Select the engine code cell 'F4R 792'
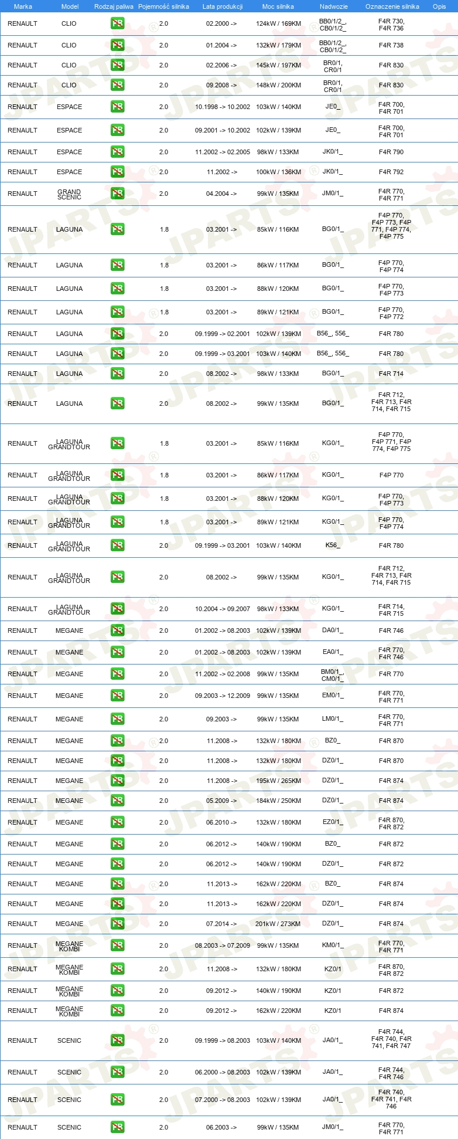 391,172
